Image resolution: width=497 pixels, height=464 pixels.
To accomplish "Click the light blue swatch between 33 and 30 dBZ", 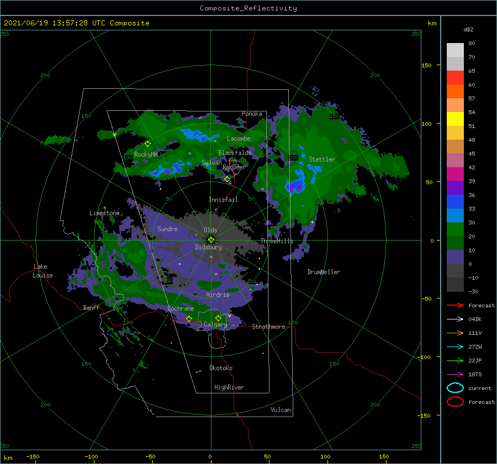I will click(x=455, y=216).
